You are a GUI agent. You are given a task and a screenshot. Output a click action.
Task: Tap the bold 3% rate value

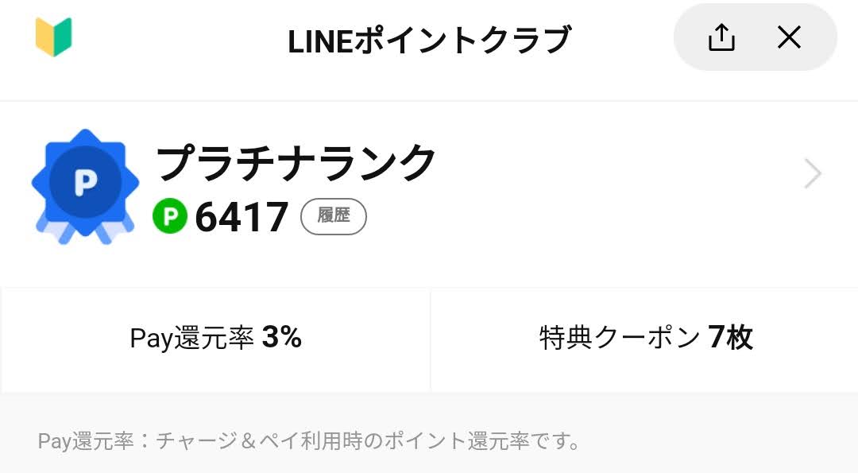click(282, 337)
